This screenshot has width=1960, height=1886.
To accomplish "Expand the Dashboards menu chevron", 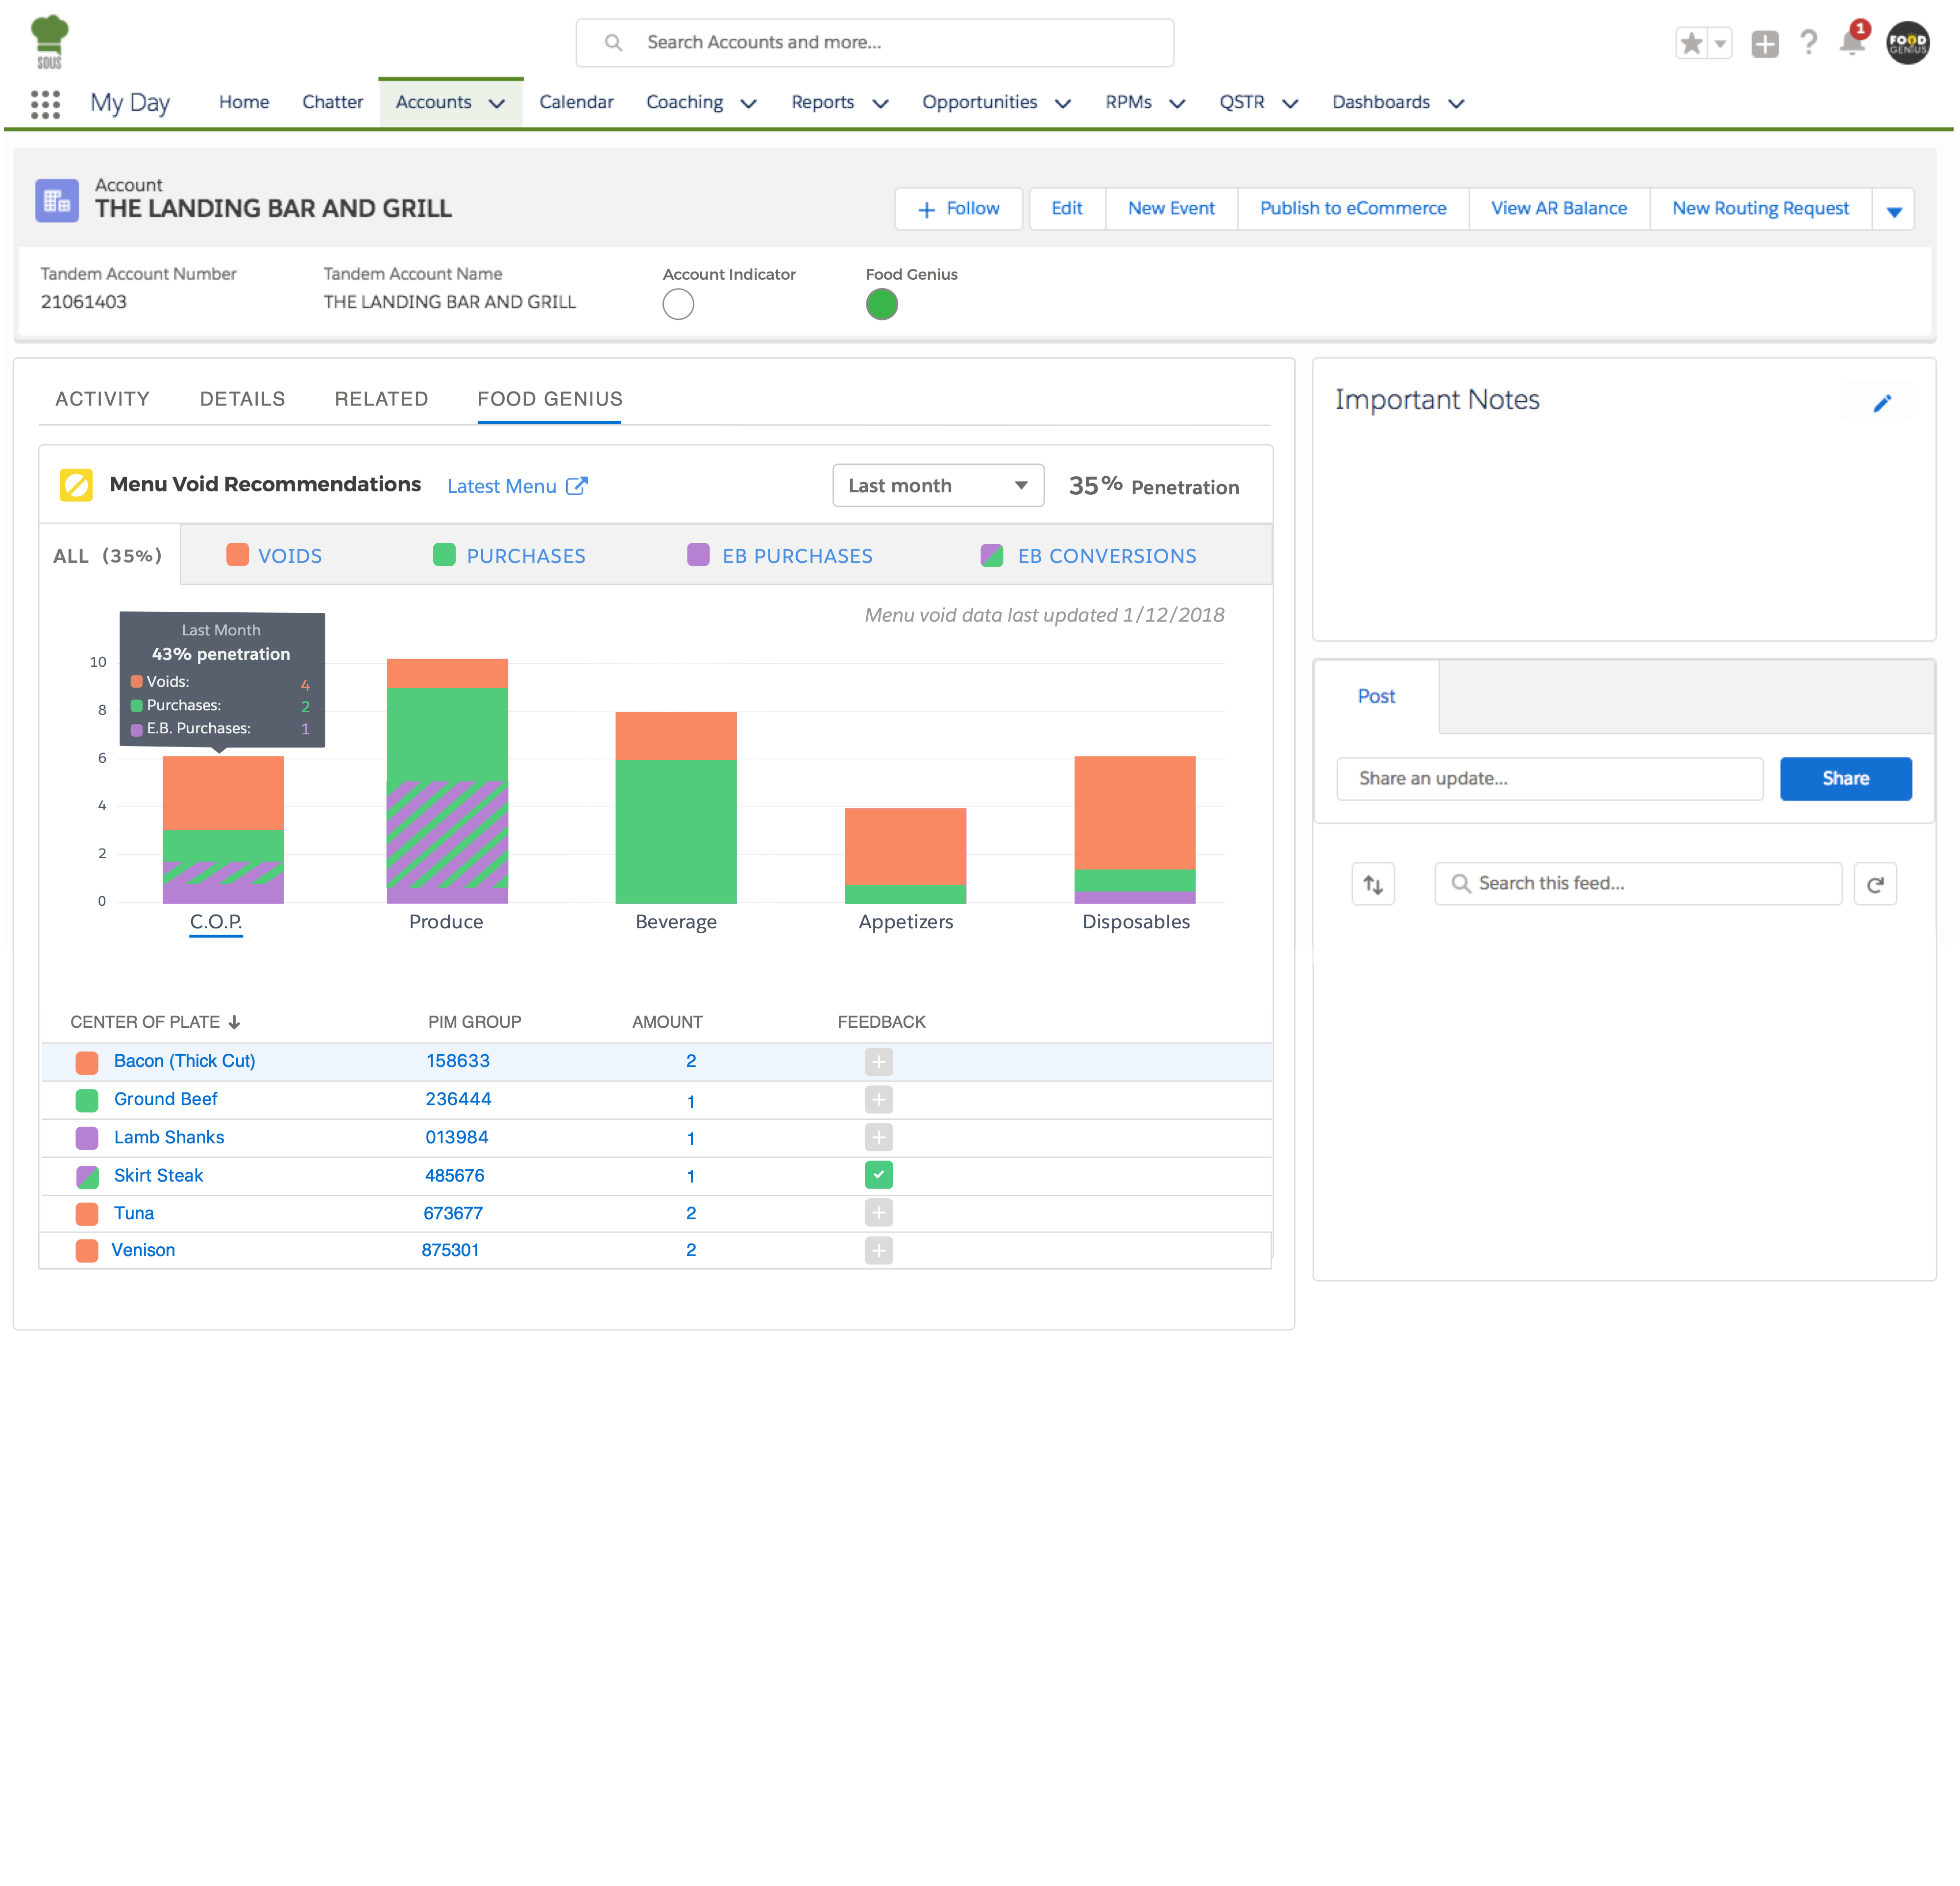I will pyautogui.click(x=1456, y=104).
